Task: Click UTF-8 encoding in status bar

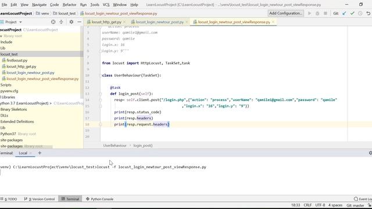Action: click(320, 205)
